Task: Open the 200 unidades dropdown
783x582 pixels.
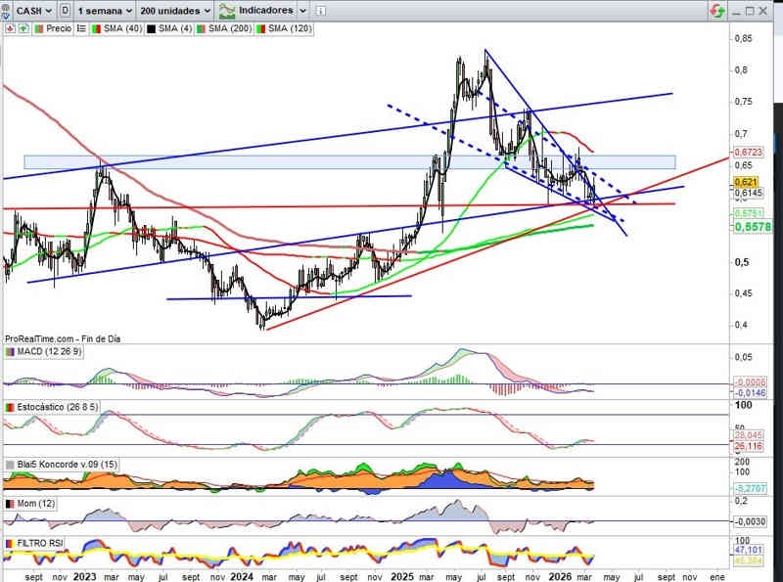Action: [x=175, y=11]
